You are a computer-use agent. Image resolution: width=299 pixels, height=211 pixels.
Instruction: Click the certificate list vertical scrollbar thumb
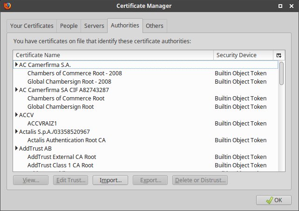281,73
